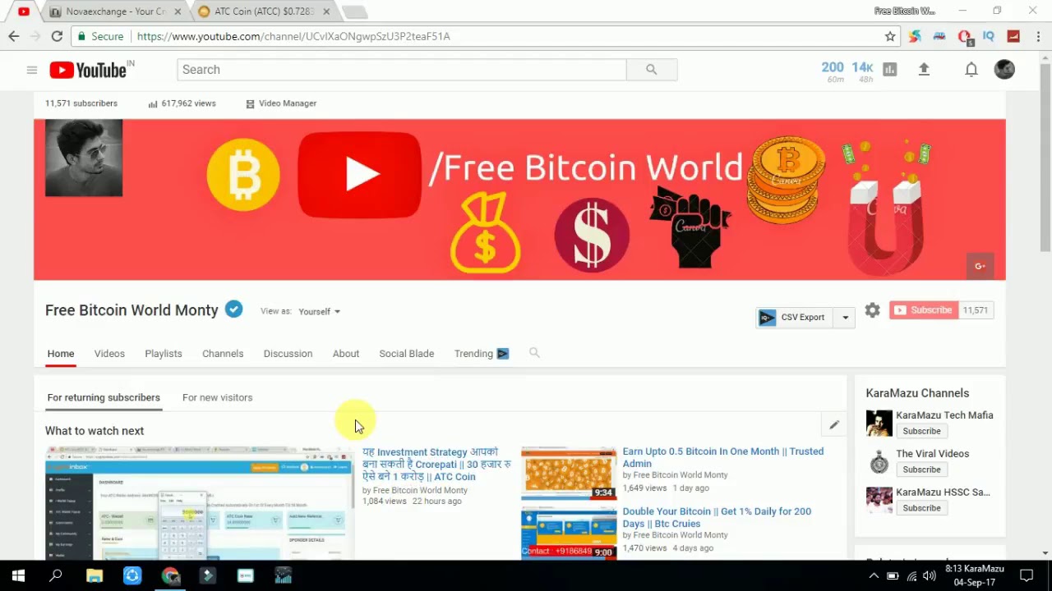Viewport: 1052px width, 591px height.
Task: Open the notifications bell
Action: pyautogui.click(x=971, y=70)
